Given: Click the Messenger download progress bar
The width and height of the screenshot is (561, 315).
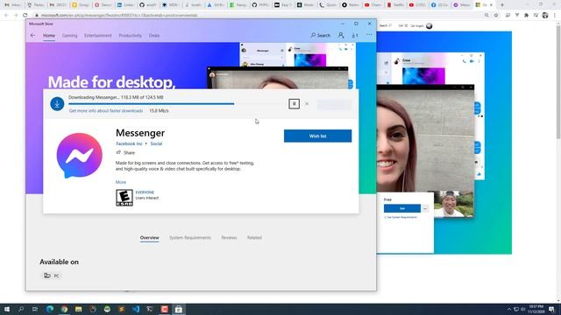Looking at the screenshot, I should (x=177, y=104).
